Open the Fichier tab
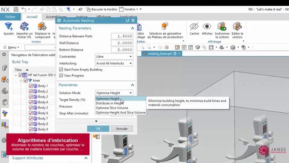The image size is (289, 163). (10, 17)
